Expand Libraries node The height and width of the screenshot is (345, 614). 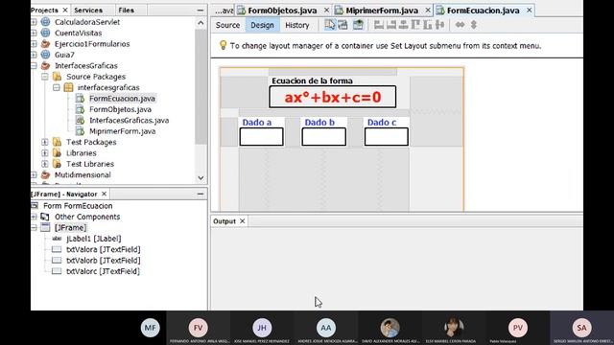coord(45,153)
